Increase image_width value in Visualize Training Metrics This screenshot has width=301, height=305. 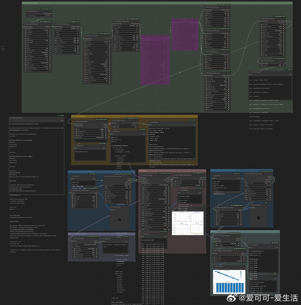(202, 181)
